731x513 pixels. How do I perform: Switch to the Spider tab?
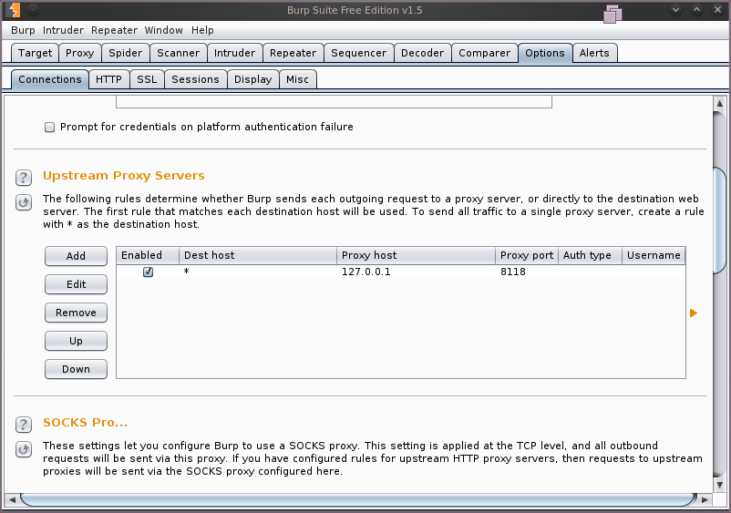coord(126,53)
